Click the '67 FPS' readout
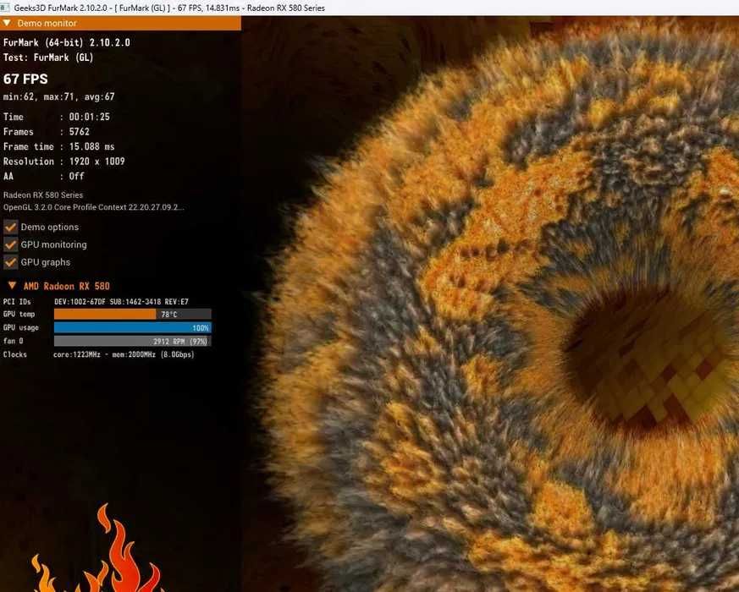The image size is (739, 592). tap(25, 79)
